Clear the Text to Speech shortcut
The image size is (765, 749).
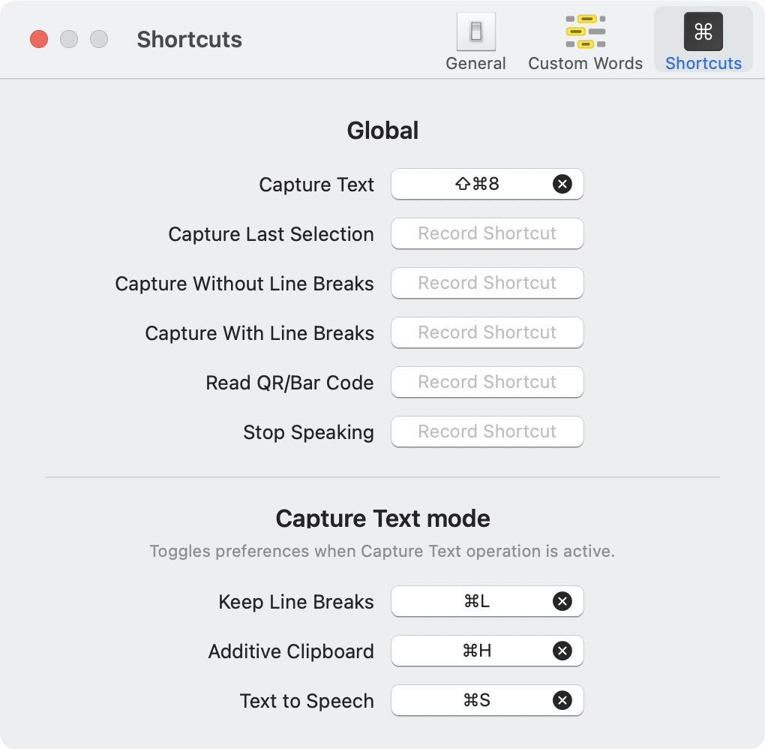[x=562, y=700]
